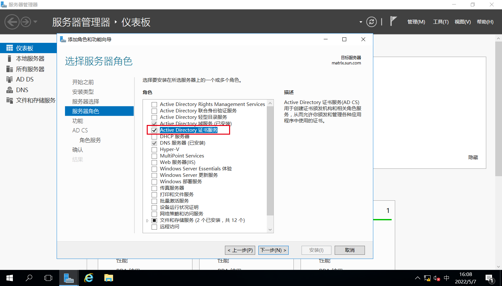Image resolution: width=502 pixels, height=286 pixels.
Task: Click roles list scroll up arrow
Action: coord(270,103)
